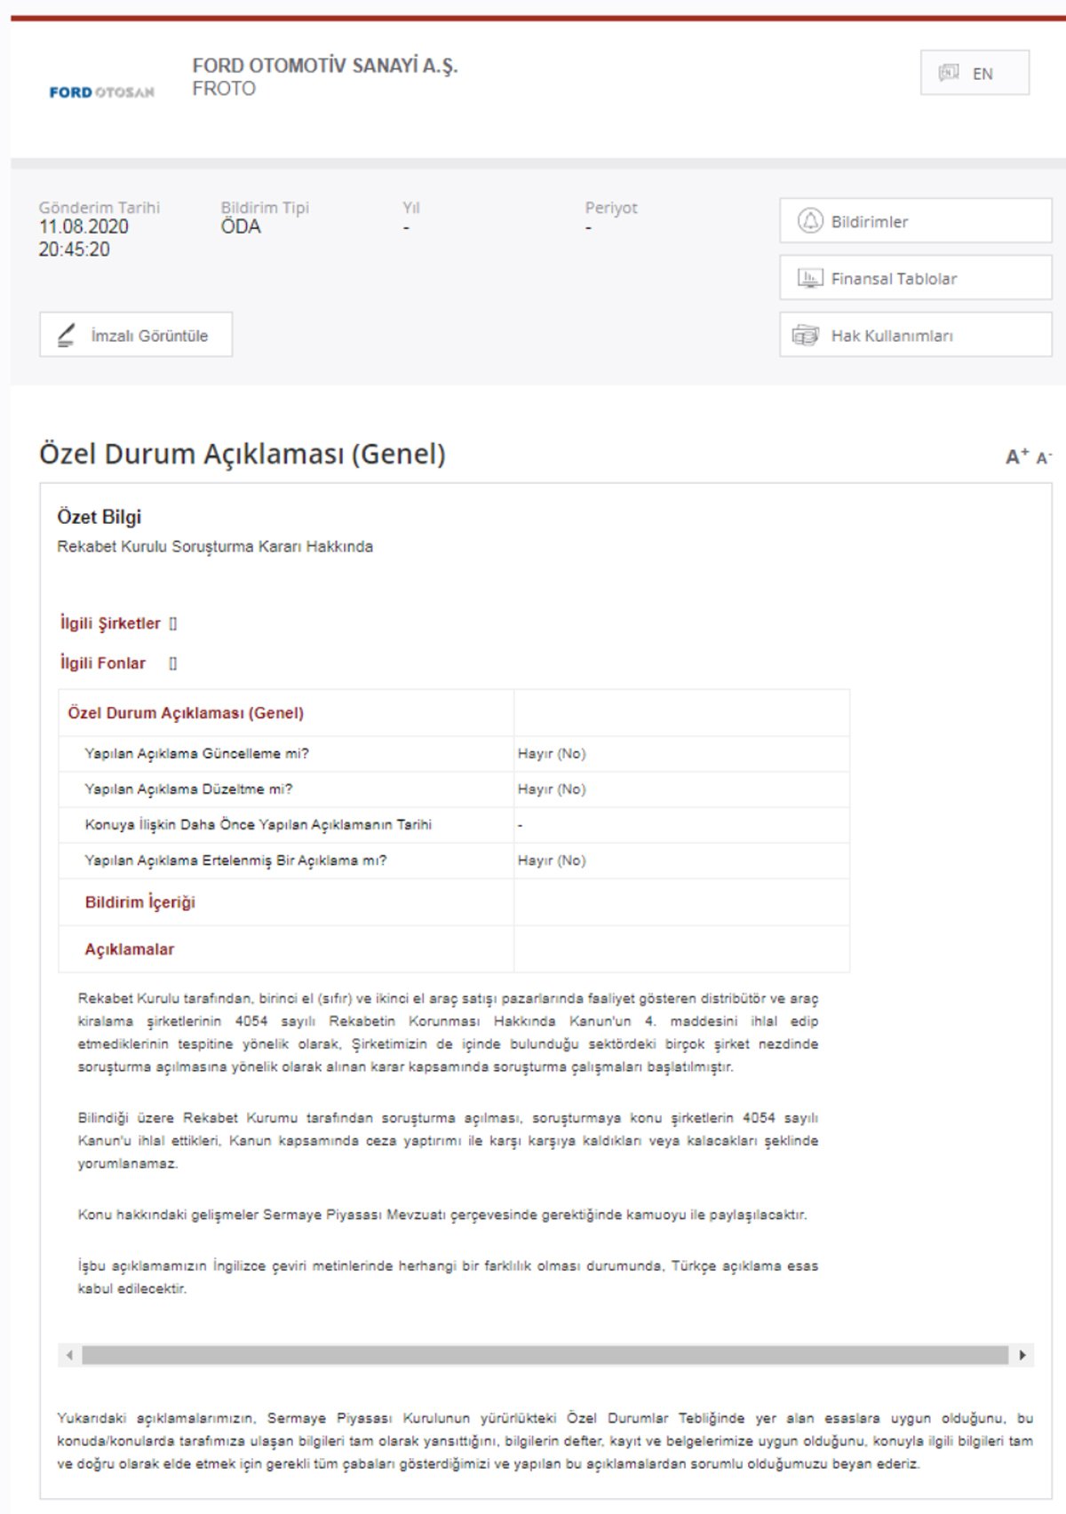Click Hayır (No) in the Düzeltme row
Viewport: 1066px width, 1514px height.
coord(552,789)
